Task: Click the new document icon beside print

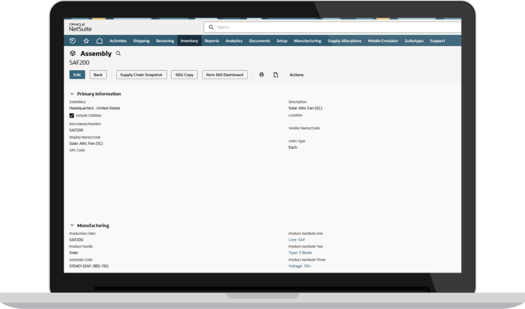Action: (x=276, y=75)
